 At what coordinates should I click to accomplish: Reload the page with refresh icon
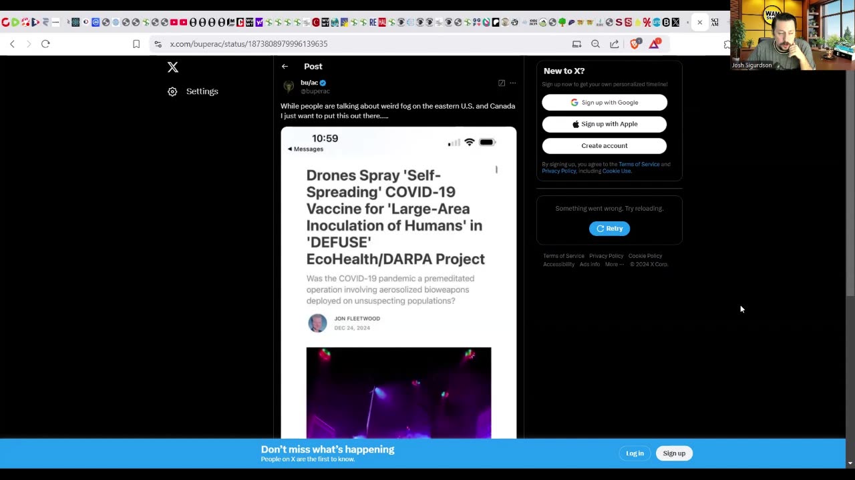pos(45,44)
